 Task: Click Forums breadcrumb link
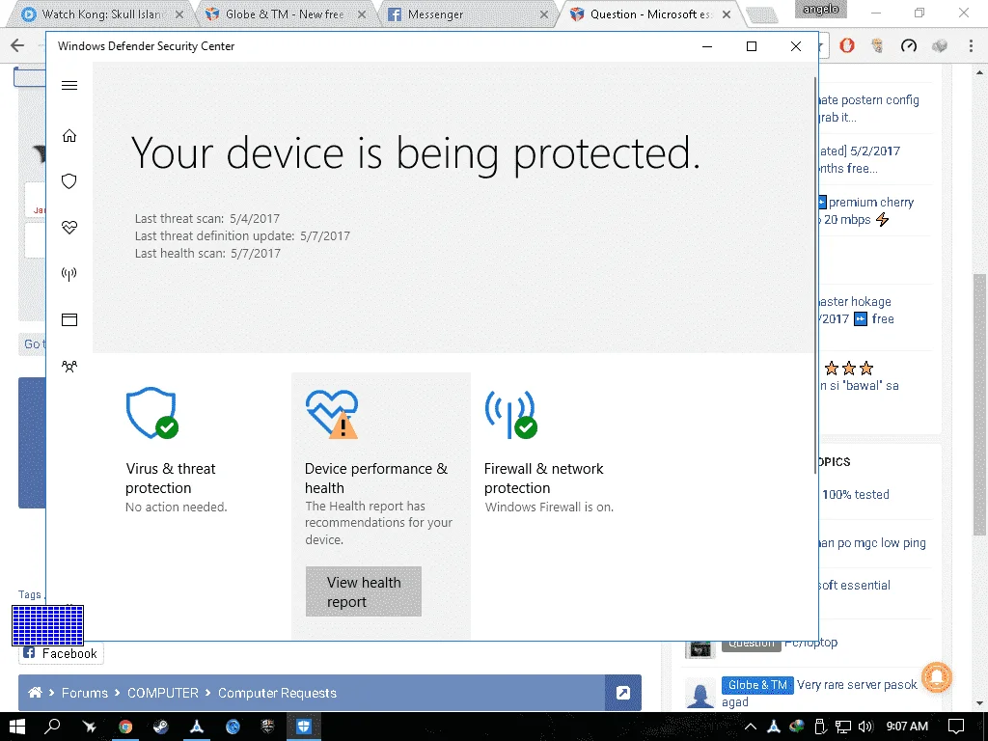(x=85, y=693)
